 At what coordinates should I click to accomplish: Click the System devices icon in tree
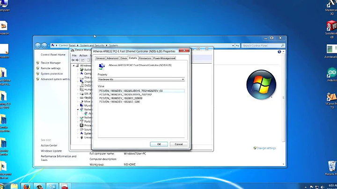[81, 133]
